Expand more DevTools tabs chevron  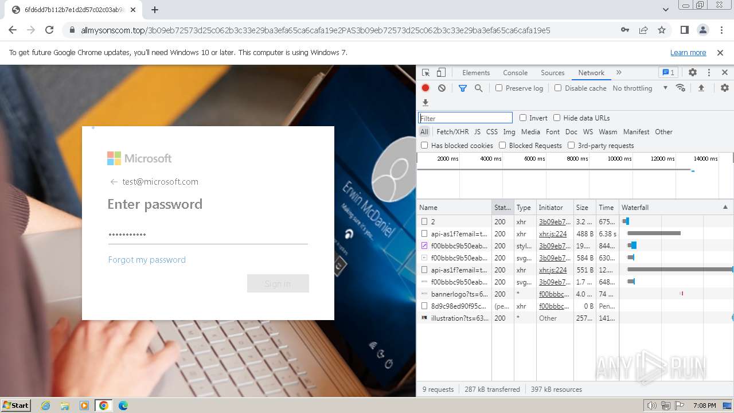(619, 73)
